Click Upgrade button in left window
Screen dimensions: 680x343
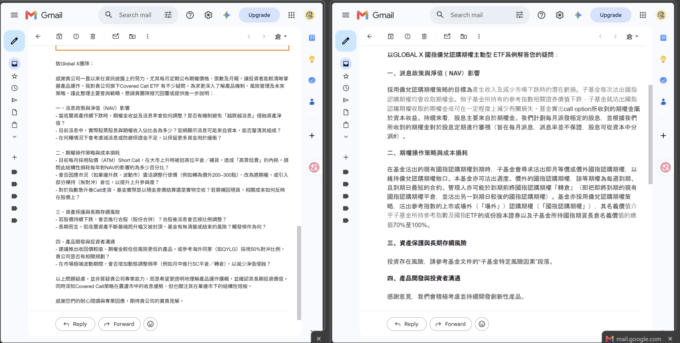[259, 15]
